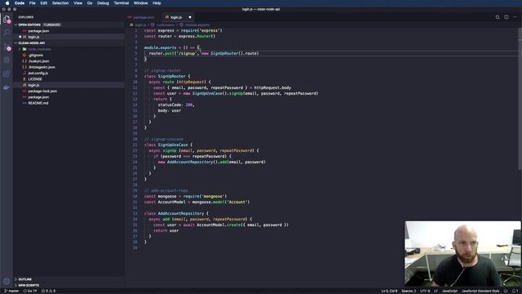Click the Open Changes icon in the editor toolbar
Viewport: 522px width, 294px height.
click(498, 17)
